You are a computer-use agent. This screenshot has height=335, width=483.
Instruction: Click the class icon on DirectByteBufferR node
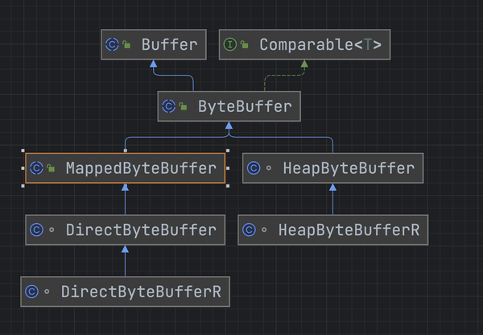(x=31, y=292)
